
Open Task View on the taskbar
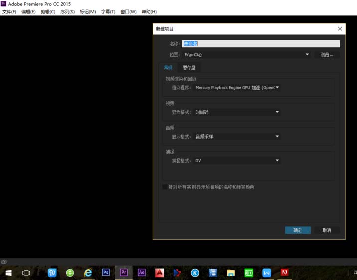(26, 272)
